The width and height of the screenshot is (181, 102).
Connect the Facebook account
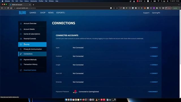154,56
